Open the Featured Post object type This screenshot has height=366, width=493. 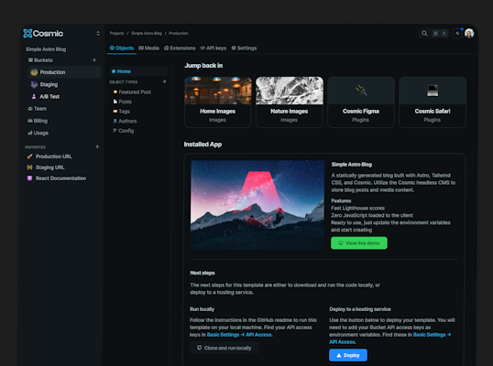click(132, 92)
